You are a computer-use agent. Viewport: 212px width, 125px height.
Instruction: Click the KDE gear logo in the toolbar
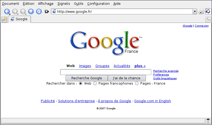pos(208,11)
